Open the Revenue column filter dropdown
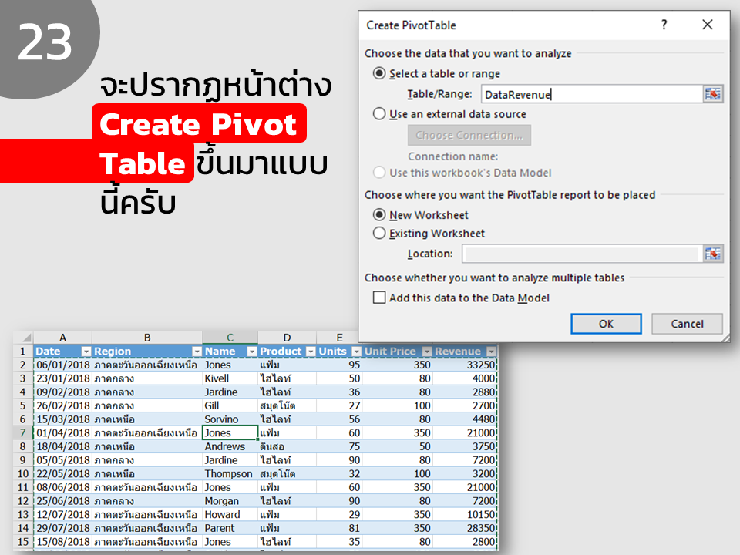 point(491,351)
